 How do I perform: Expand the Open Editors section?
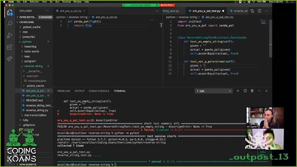point(28,17)
